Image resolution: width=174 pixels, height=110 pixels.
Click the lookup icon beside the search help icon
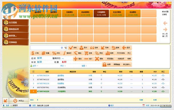65,48
